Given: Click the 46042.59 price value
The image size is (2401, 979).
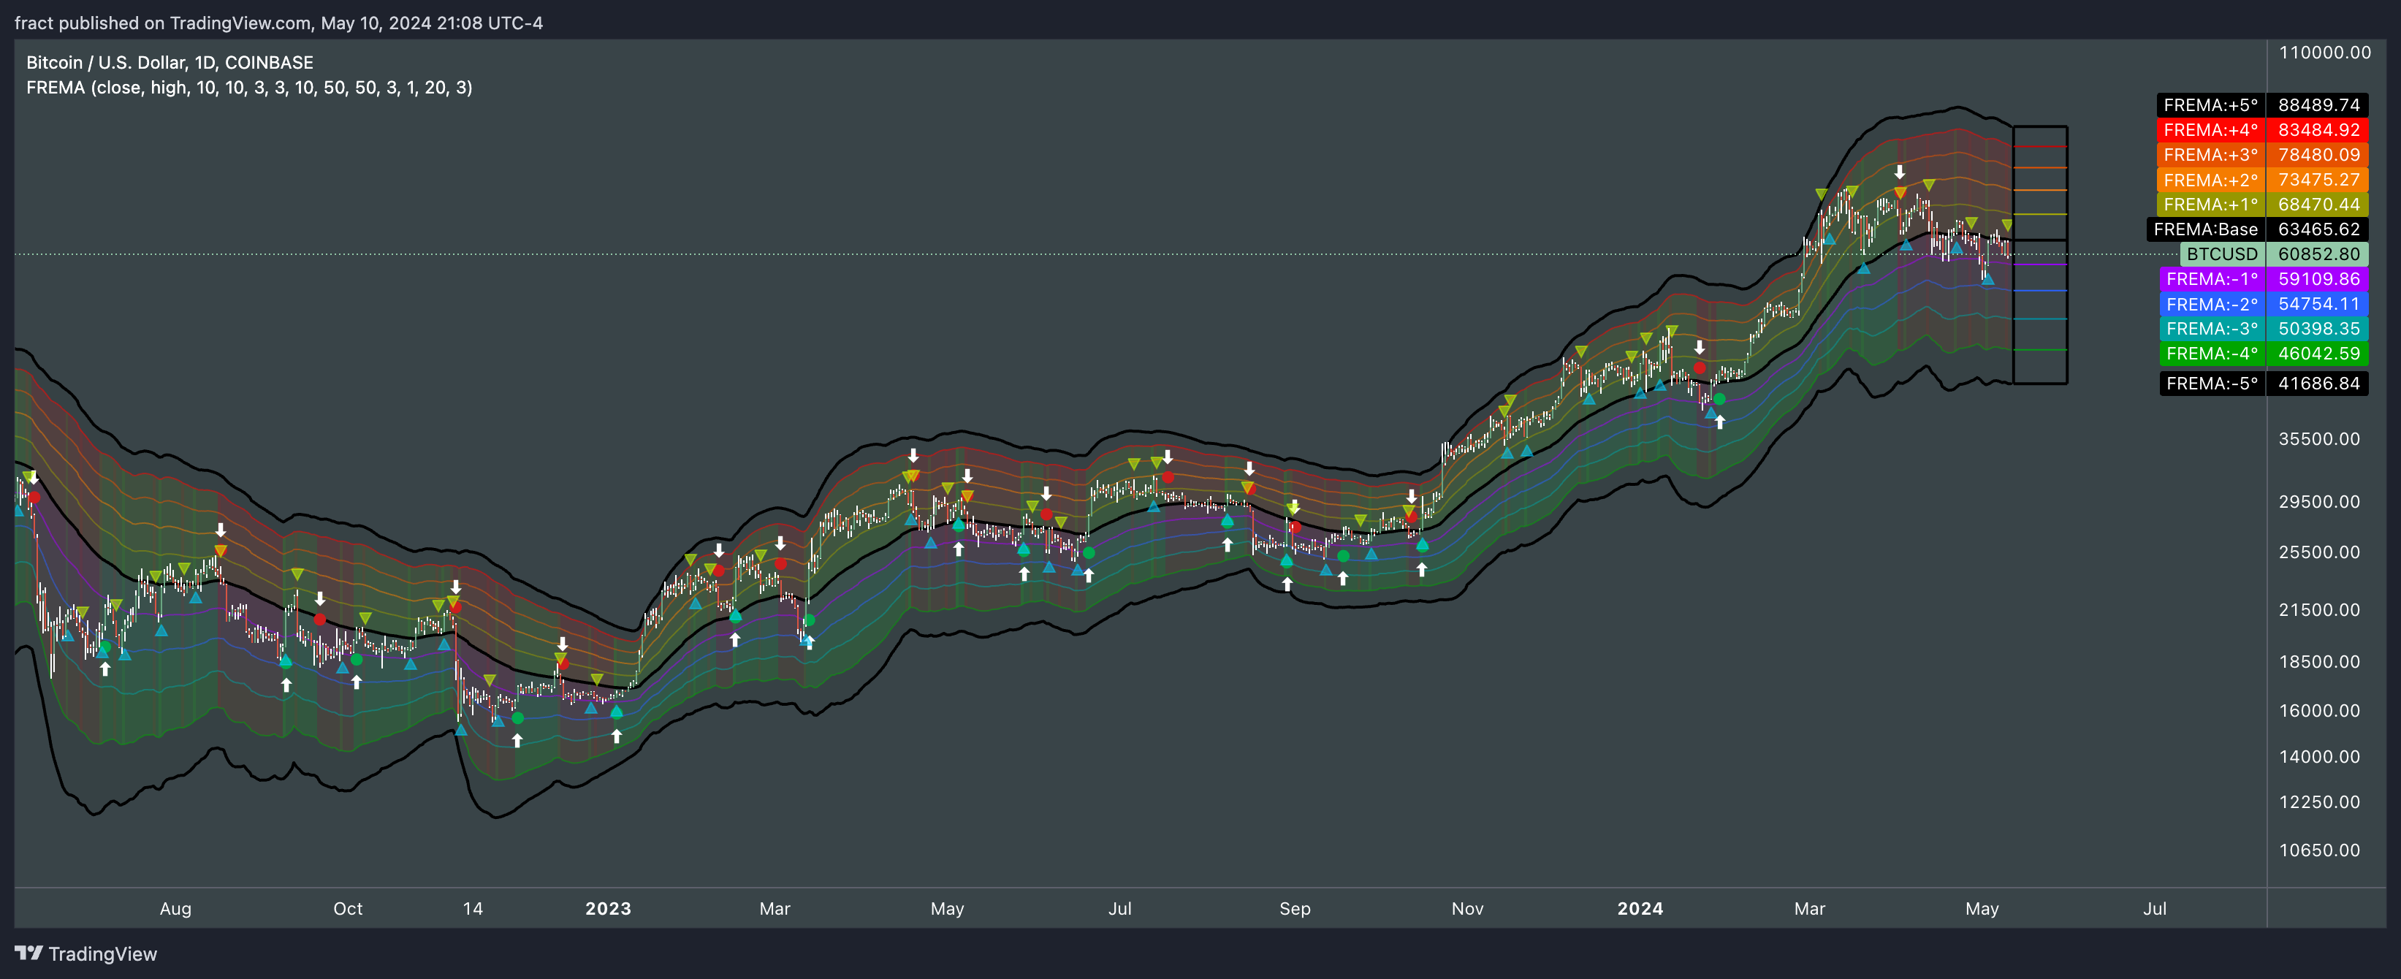Looking at the screenshot, I should pos(2318,354).
